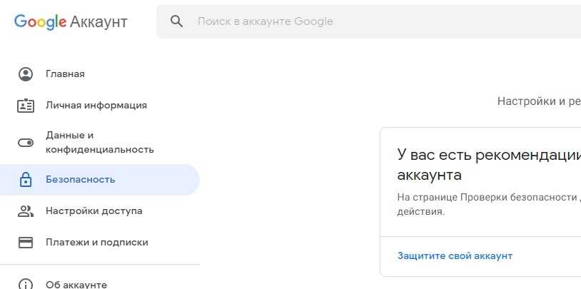Open Данные и конфиденциальность page
The image size is (581, 289).
pyautogui.click(x=99, y=143)
